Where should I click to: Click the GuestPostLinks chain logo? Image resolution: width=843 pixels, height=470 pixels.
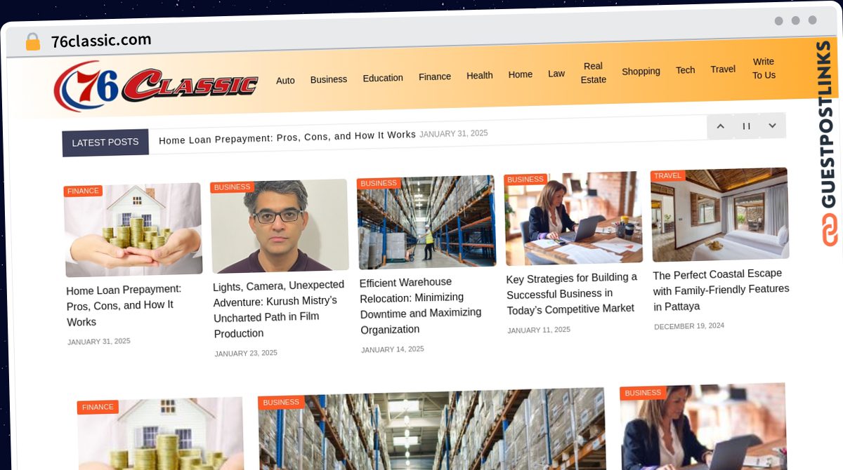point(830,229)
